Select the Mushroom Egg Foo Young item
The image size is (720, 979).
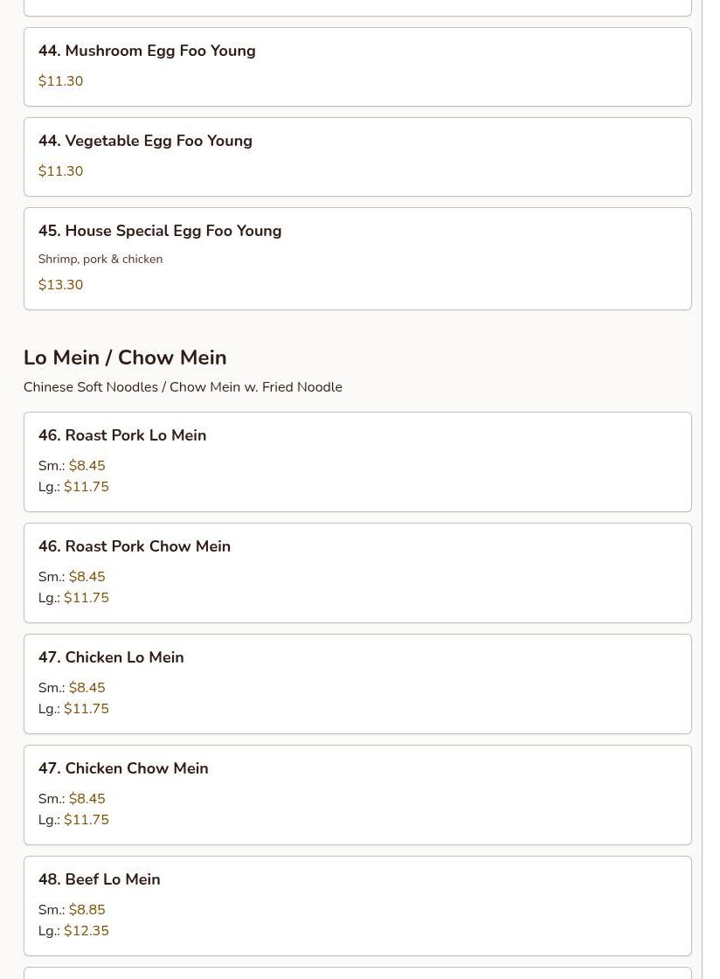(x=147, y=52)
